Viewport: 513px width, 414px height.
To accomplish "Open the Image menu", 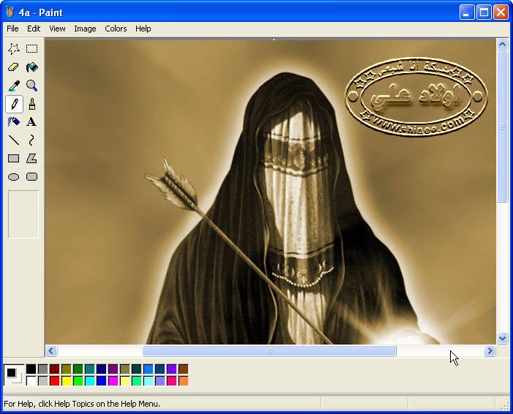I will click(x=85, y=29).
